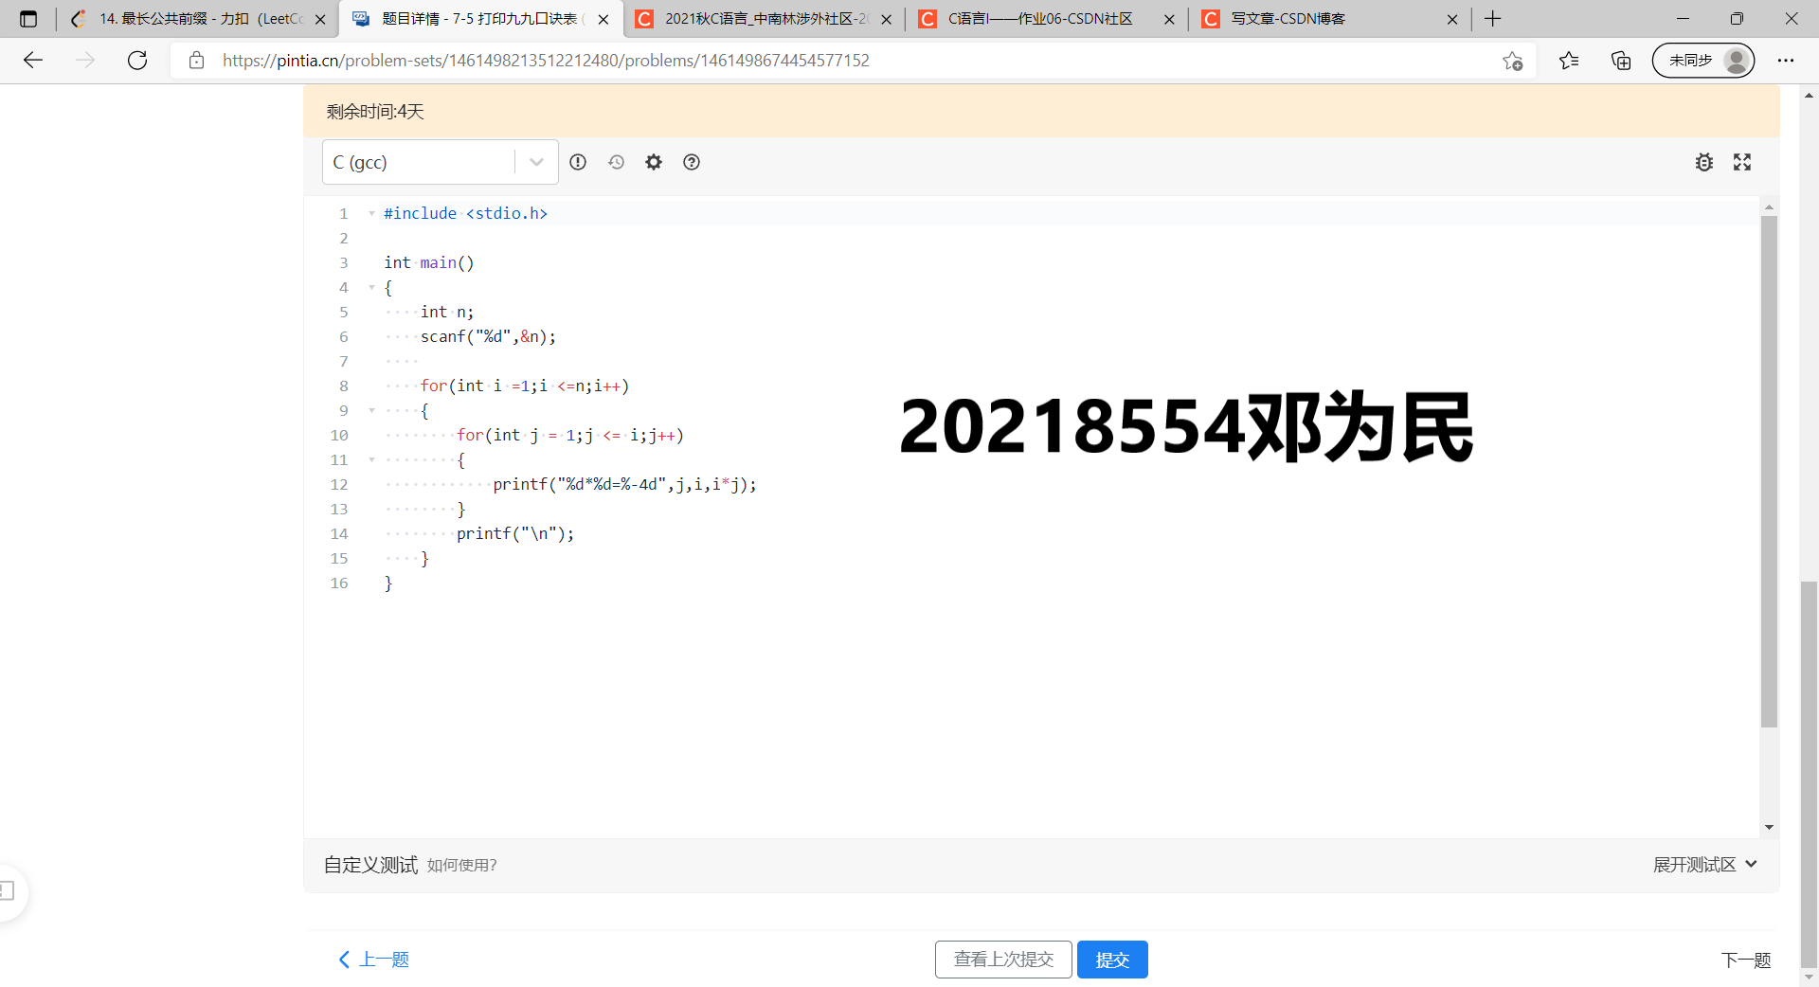Screen dimensions: 1819x987
Task: Close the C语言I作业06 tab
Action: tap(1169, 19)
